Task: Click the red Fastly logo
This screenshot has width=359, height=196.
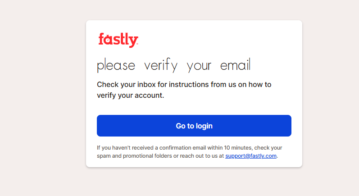Action: click(118, 40)
